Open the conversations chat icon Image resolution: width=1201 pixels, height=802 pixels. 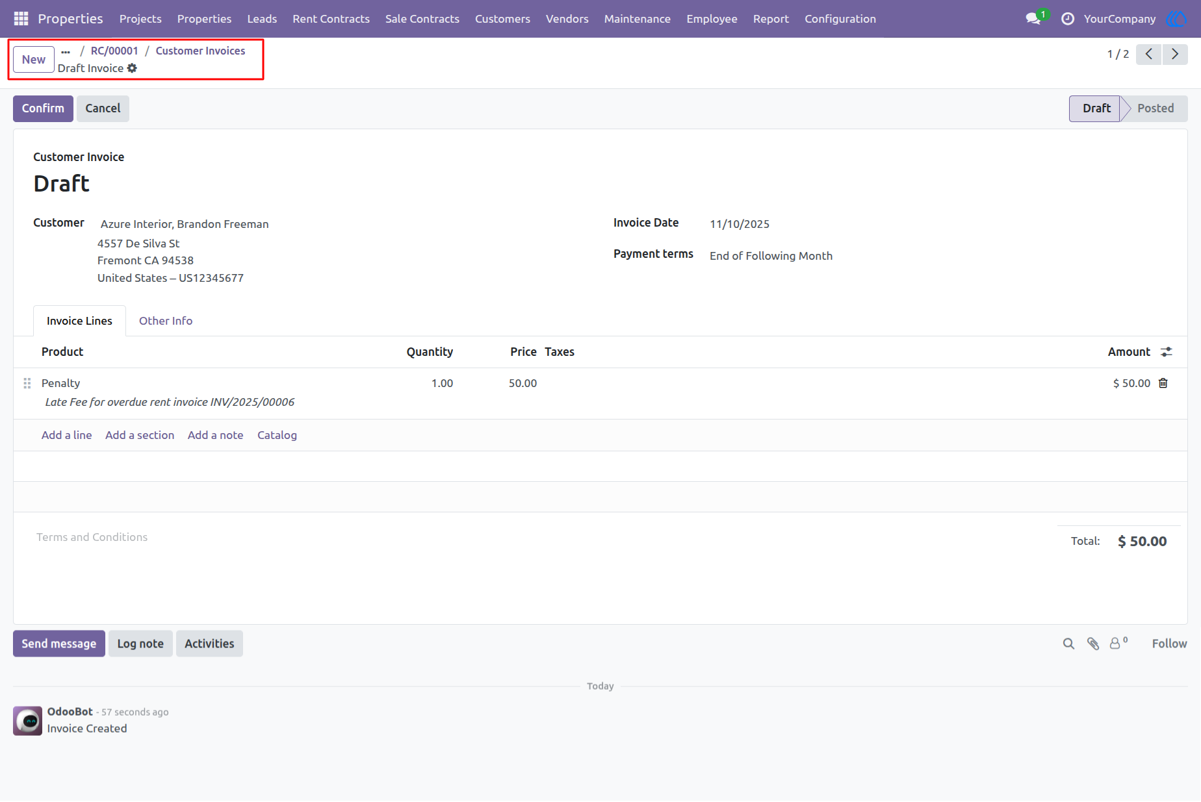point(1033,19)
